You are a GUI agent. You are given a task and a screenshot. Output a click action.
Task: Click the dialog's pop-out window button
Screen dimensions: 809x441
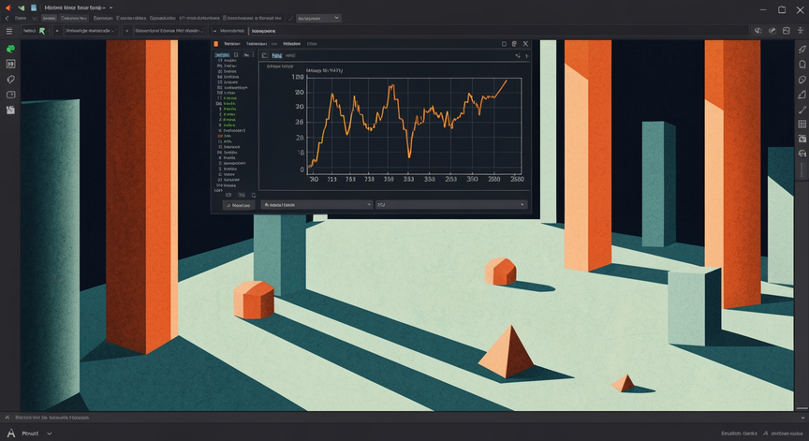(x=514, y=44)
